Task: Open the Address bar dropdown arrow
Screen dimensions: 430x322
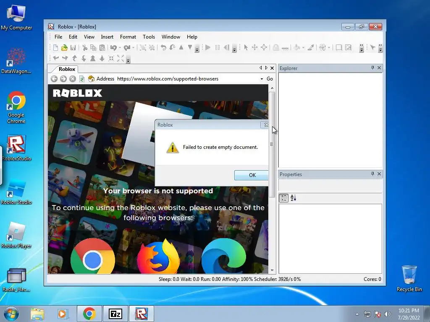Action: (x=262, y=79)
